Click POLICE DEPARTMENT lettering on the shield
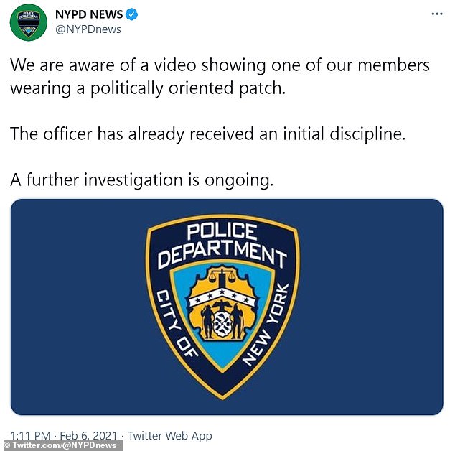The image size is (455, 451). pyautogui.click(x=222, y=244)
